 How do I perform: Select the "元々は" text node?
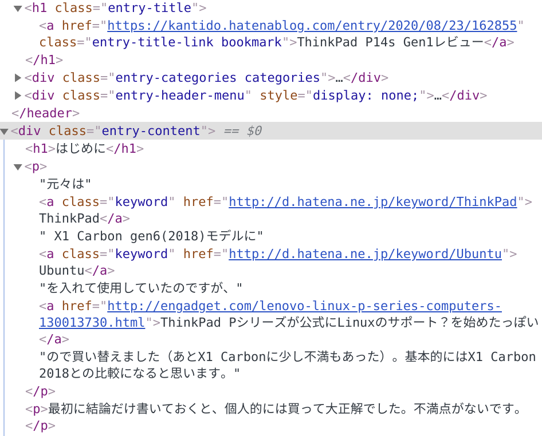point(65,184)
